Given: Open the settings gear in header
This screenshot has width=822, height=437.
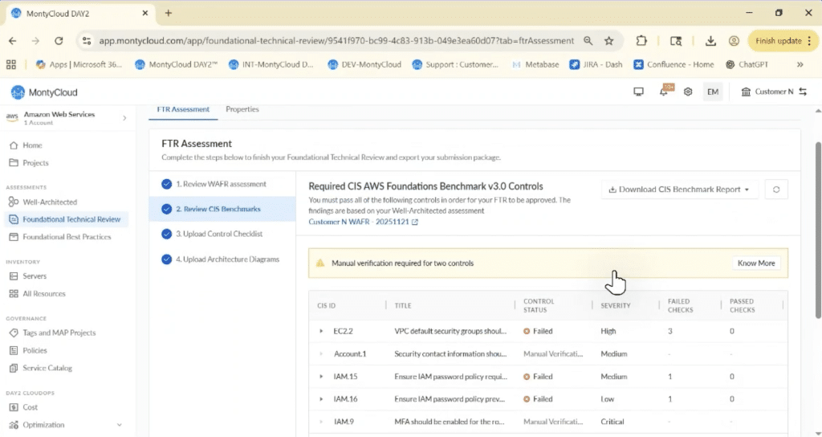Looking at the screenshot, I should pyautogui.click(x=688, y=92).
